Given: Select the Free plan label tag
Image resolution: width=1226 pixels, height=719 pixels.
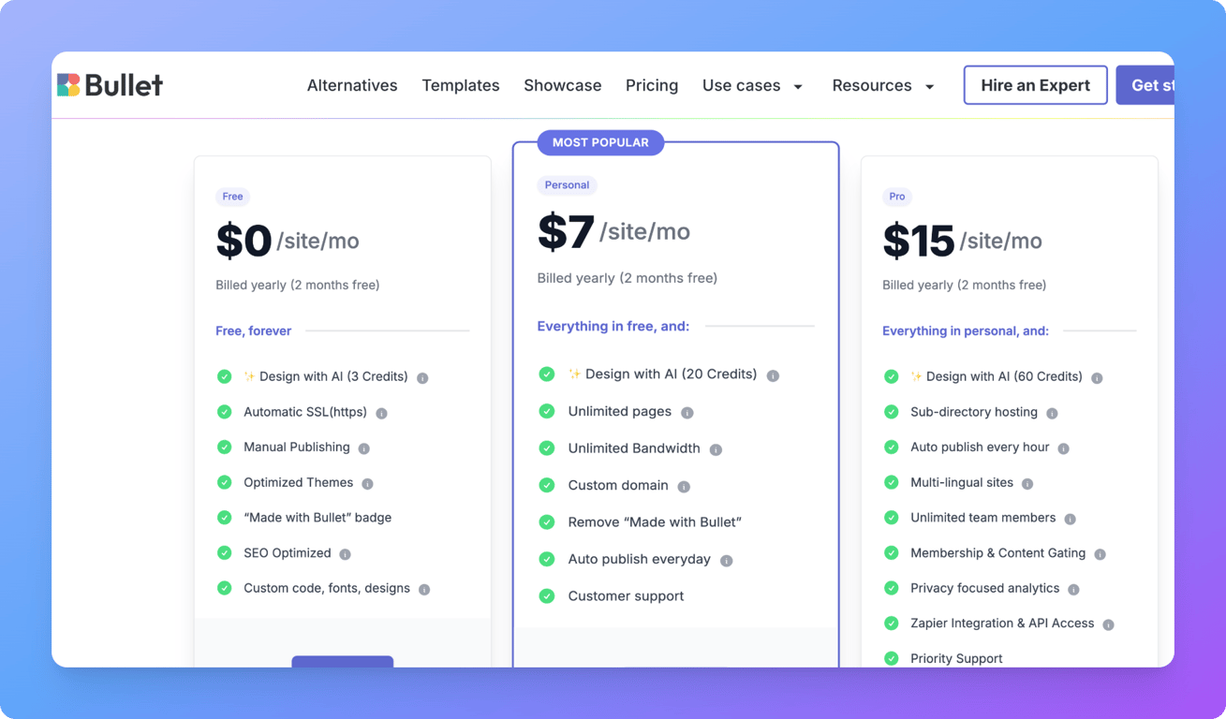Looking at the screenshot, I should [x=232, y=197].
